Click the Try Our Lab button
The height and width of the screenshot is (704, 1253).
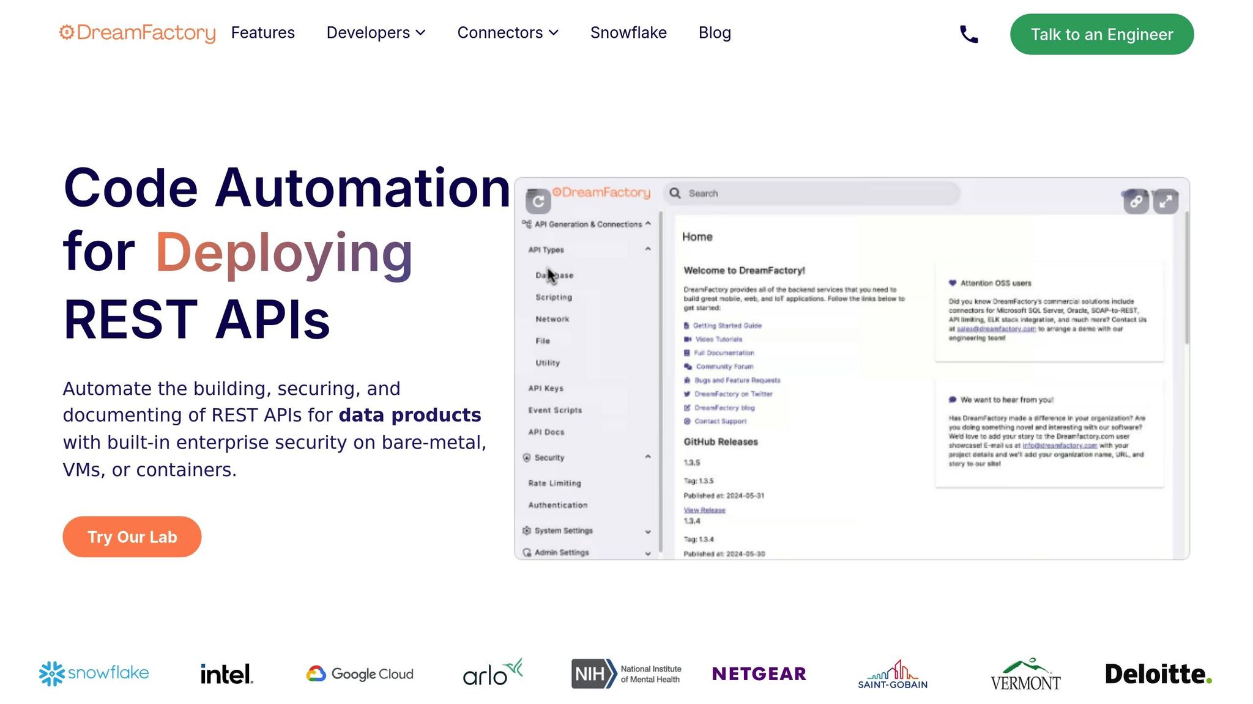click(132, 537)
